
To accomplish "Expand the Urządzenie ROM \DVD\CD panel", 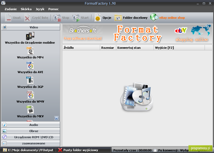I will tap(31, 137).
